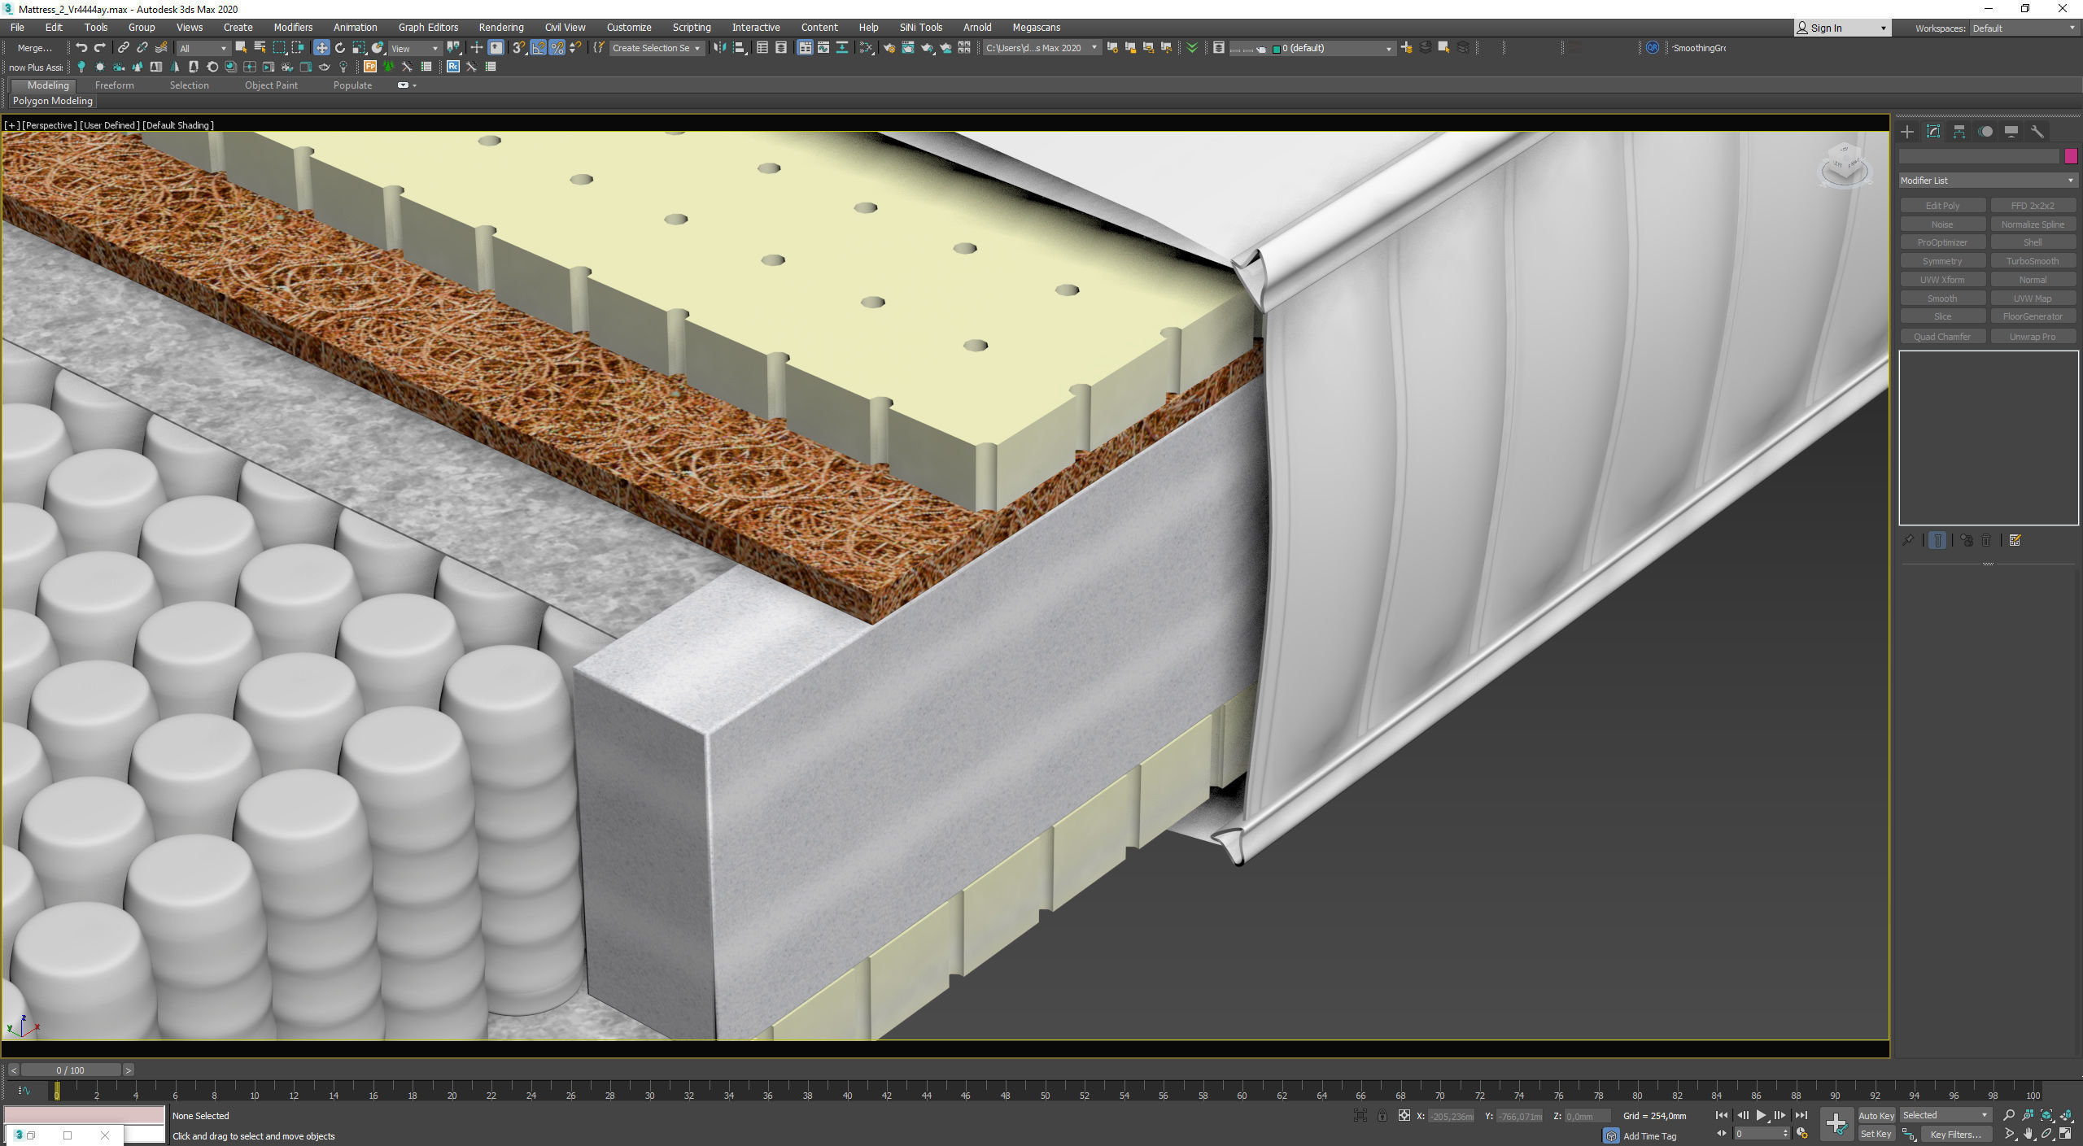
Task: Click the Key Filters button
Action: coord(1955,1134)
